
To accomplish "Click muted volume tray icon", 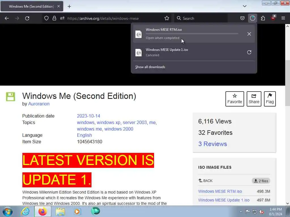I will pos(261,212).
